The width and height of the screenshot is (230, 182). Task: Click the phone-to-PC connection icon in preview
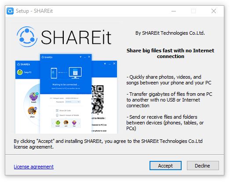click(66, 73)
